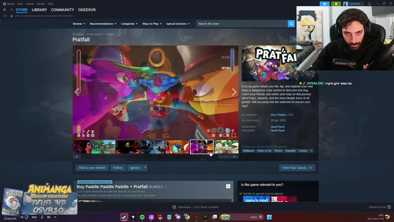Click the ENG language indicator in taskbar
The height and width of the screenshot is (222, 394).
pos(34,217)
